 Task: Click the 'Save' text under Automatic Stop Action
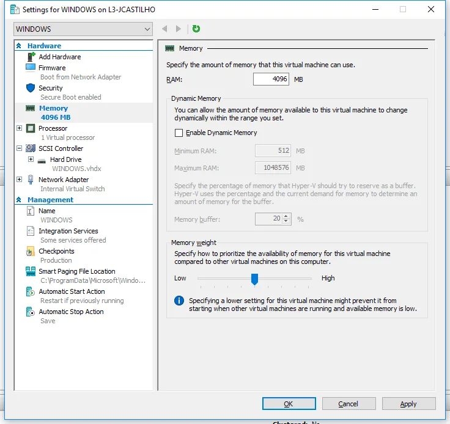point(48,321)
